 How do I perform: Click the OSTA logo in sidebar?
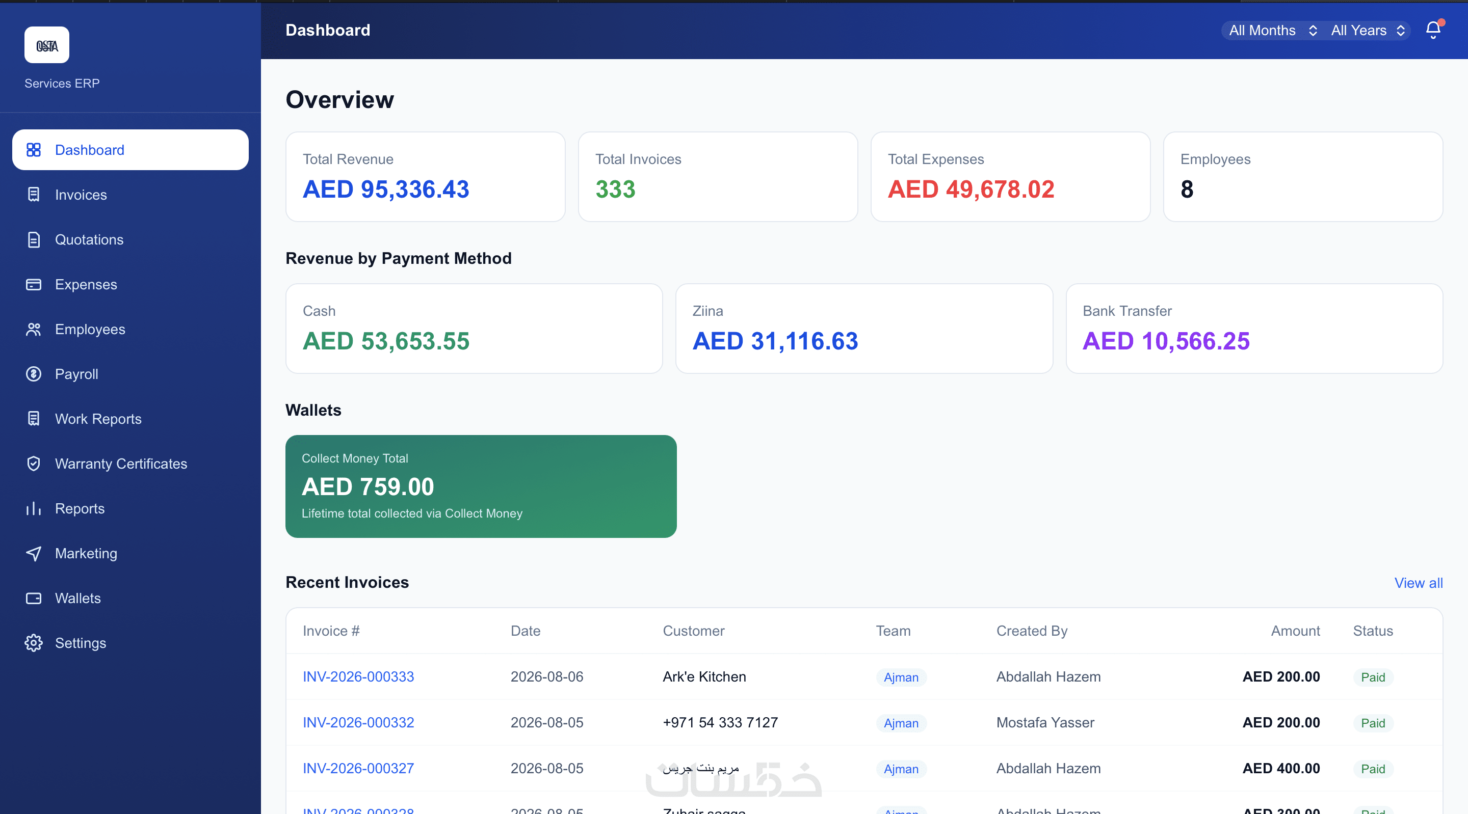[47, 45]
